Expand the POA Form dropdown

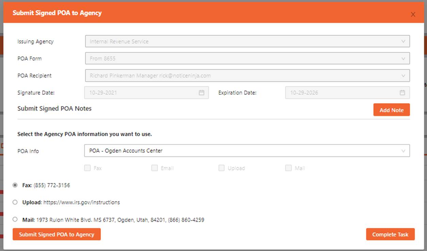[403, 58]
